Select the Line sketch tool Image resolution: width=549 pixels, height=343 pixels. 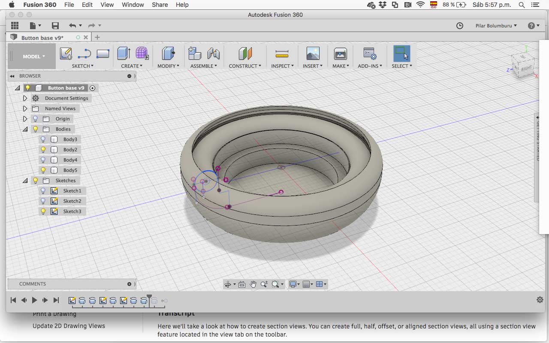click(x=84, y=54)
